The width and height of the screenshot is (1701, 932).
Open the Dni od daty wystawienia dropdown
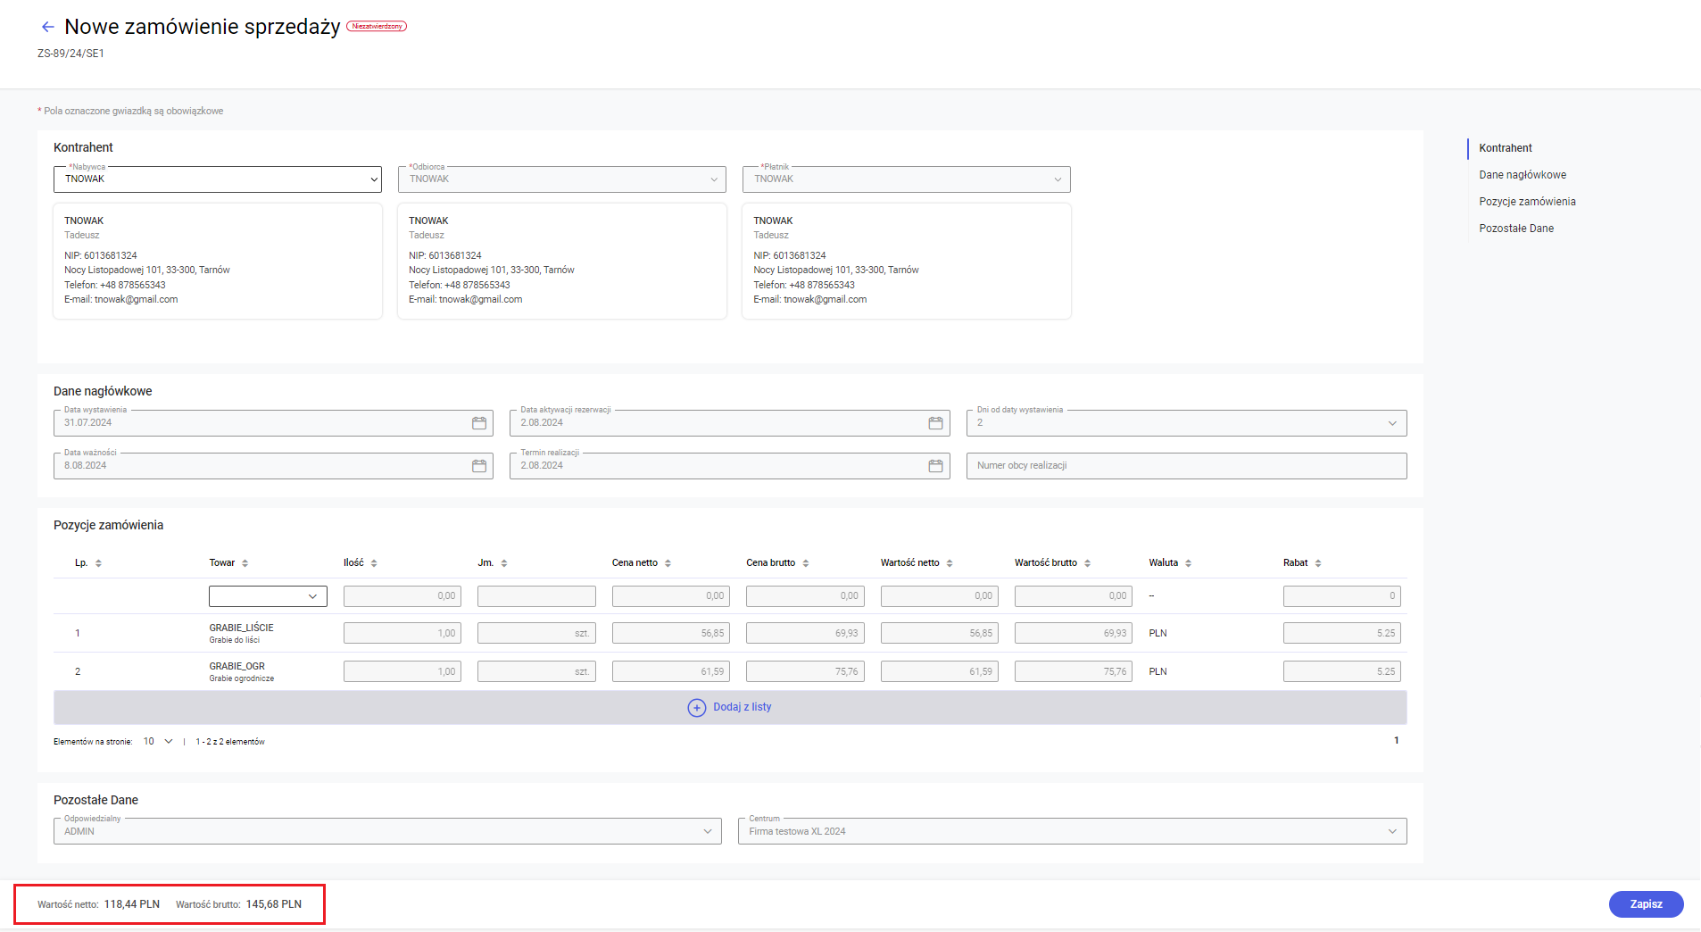[x=1186, y=423]
